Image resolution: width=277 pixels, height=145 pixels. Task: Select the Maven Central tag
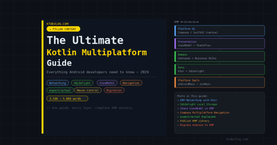(88, 90)
